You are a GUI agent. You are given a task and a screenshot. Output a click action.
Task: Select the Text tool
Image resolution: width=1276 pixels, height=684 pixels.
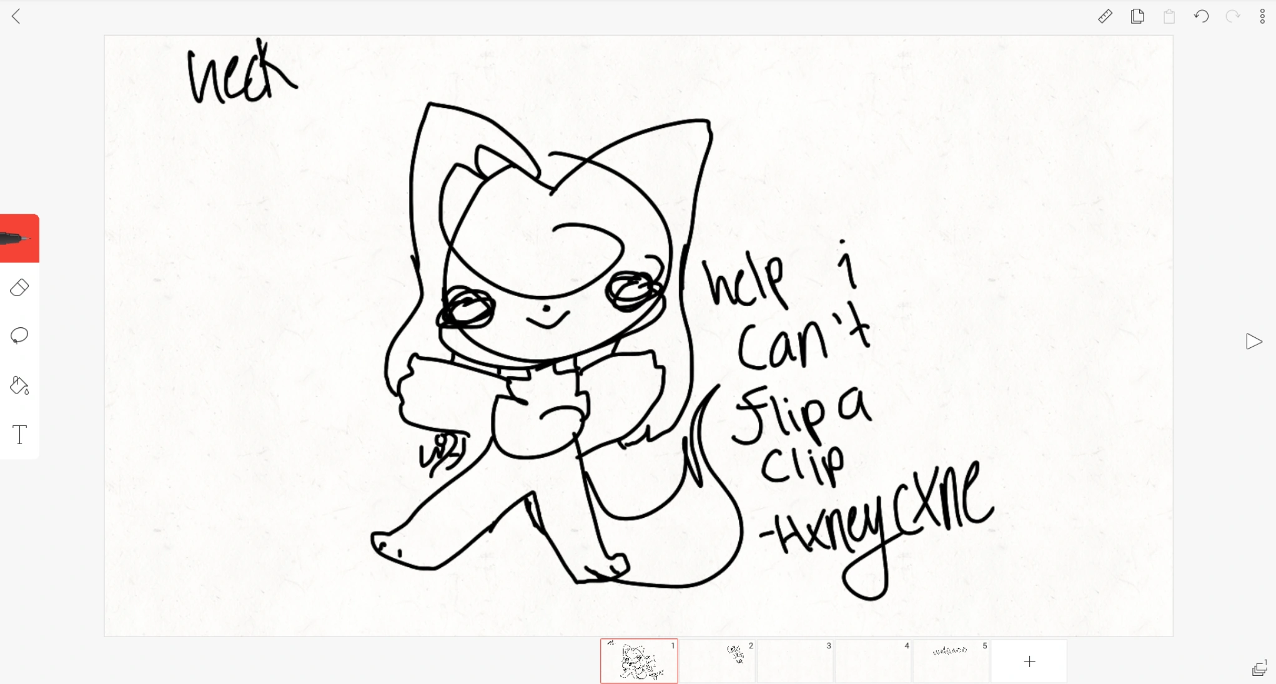19,434
